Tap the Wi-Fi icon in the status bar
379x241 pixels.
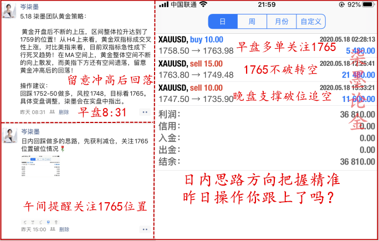coord(203,4)
